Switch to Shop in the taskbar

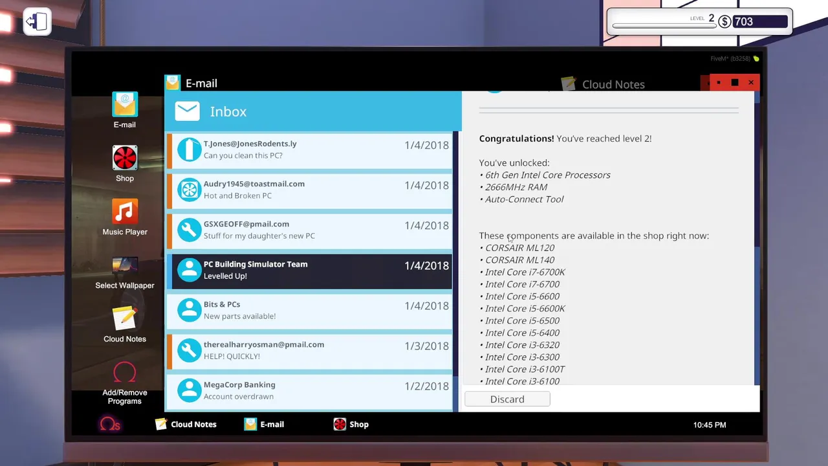coord(351,425)
